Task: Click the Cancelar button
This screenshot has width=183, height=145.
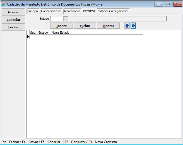Action: click(13, 20)
